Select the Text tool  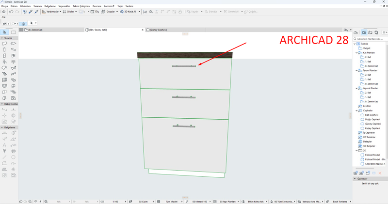pyautogui.click(x=4, y=145)
